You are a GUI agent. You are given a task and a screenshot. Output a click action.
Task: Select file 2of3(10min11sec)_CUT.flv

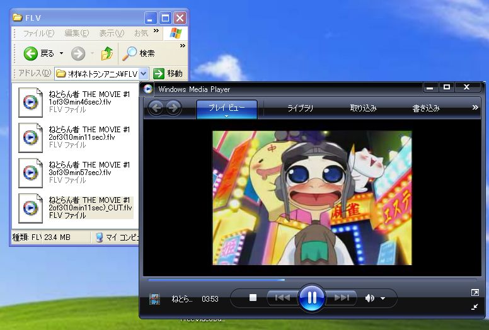[91, 208]
